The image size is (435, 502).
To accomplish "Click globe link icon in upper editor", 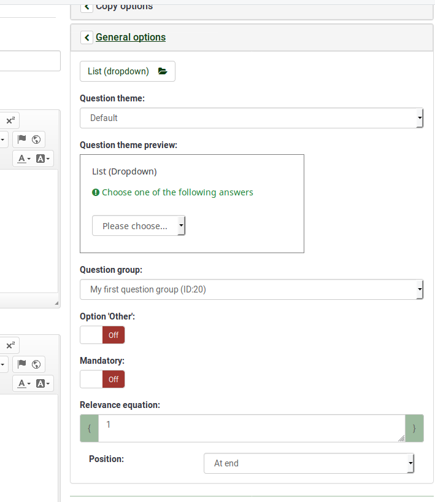I will 36,139.
